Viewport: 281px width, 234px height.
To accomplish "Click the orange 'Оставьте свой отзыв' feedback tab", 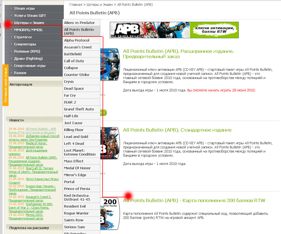I will tap(6, 85).
